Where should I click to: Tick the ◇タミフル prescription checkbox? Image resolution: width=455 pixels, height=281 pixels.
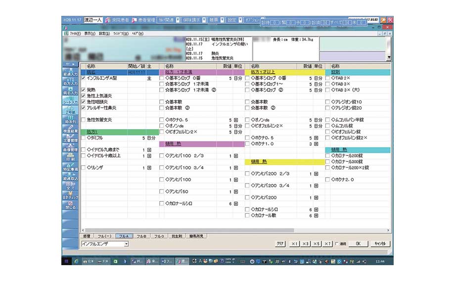pos(83,138)
